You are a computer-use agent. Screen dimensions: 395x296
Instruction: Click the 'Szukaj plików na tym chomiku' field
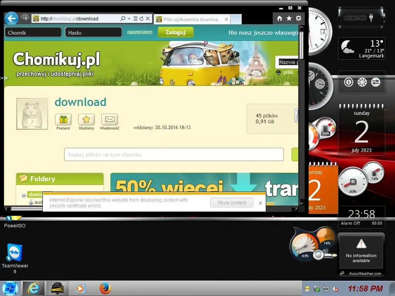click(x=174, y=154)
